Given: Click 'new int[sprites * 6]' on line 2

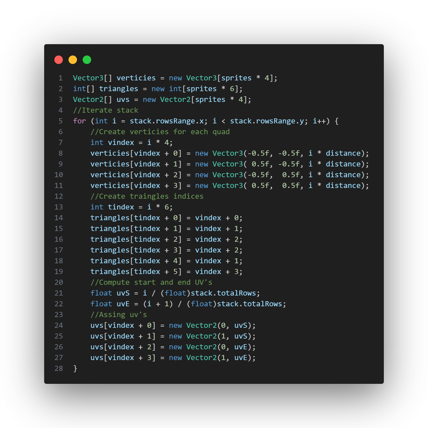Looking at the screenshot, I should [195, 89].
